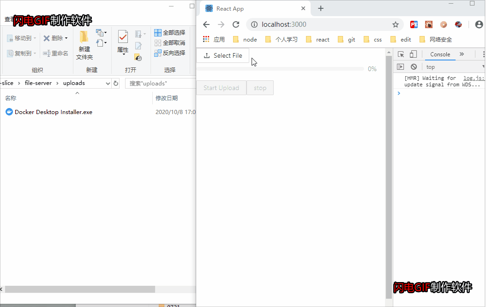Open the log.js source link
This screenshot has height=307, width=486.
point(474,78)
